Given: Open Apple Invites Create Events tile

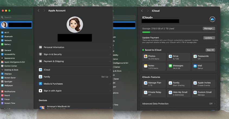Looking at the screenshot, I should (204, 84).
